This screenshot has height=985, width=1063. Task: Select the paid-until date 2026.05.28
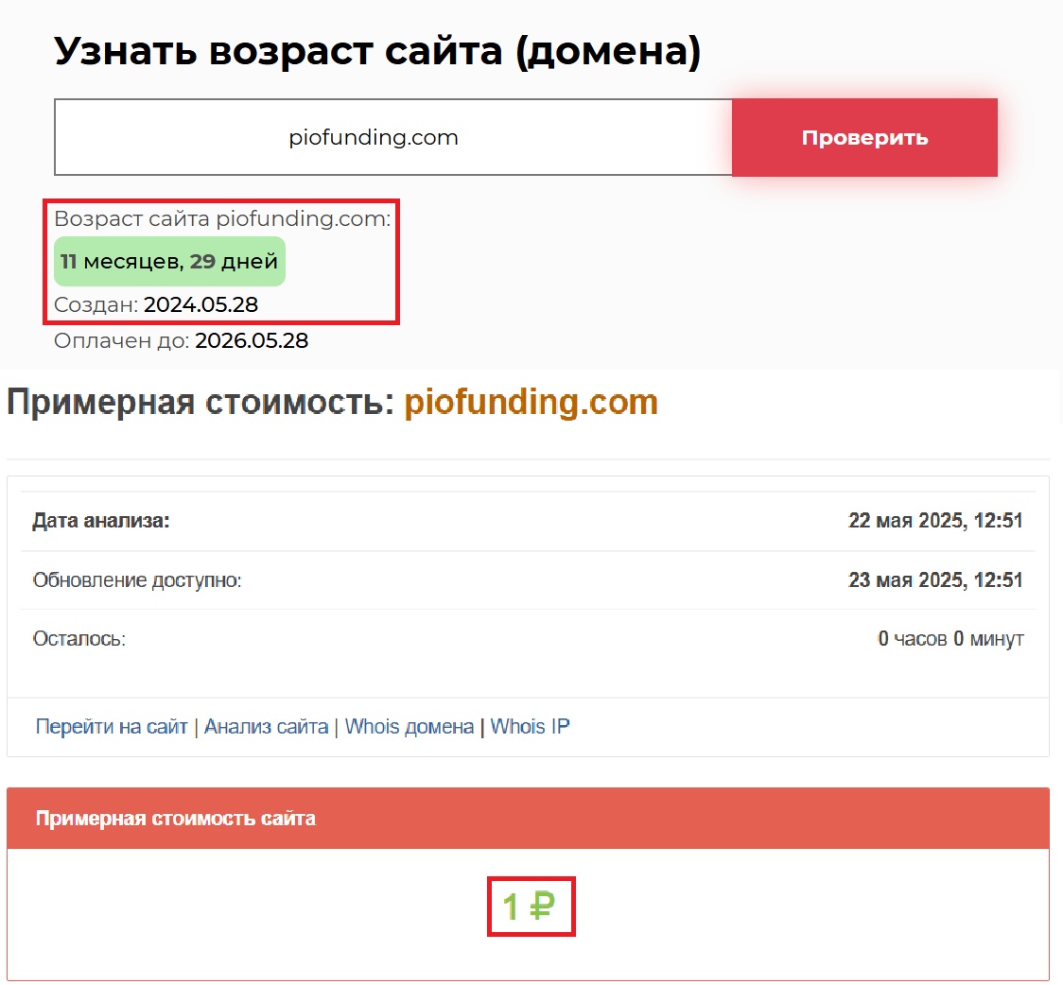(x=252, y=340)
